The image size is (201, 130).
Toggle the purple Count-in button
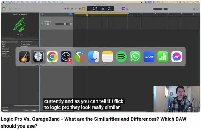coord(123,9)
